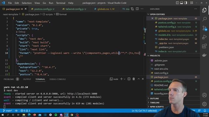Split the terminal panel
The width and height of the screenshot is (209, 117).
(x=129, y=79)
